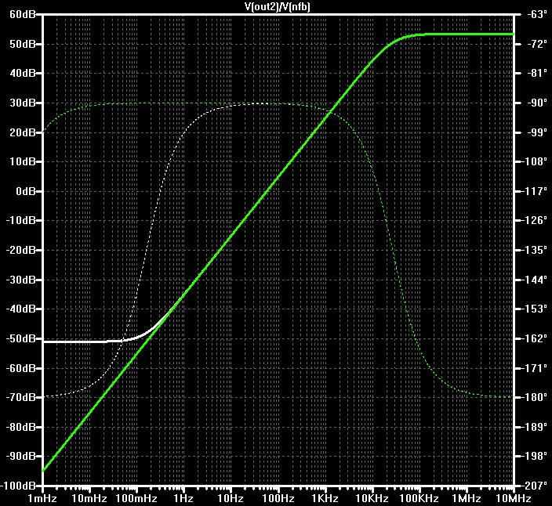Click the 100KHz frequency axis label
This screenshot has height=506, width=552.
[x=419, y=498]
